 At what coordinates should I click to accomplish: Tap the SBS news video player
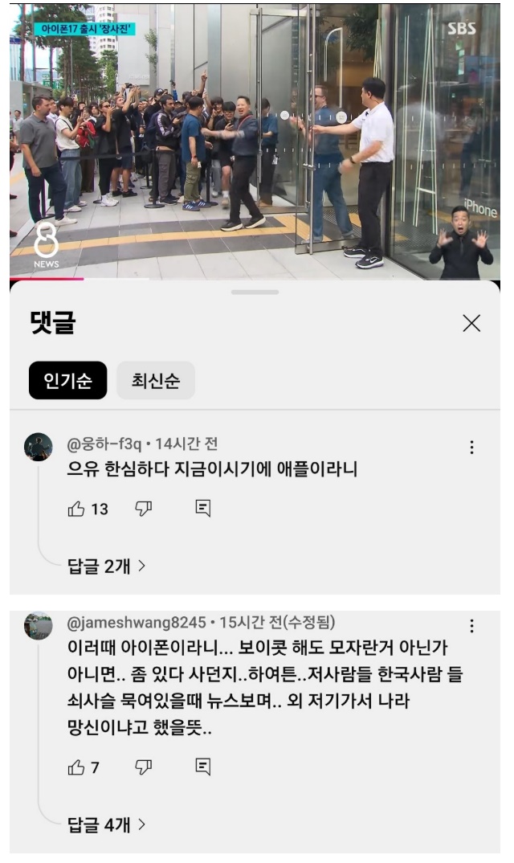tap(255, 141)
